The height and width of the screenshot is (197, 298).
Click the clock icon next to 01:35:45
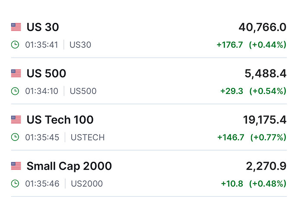tap(15, 138)
